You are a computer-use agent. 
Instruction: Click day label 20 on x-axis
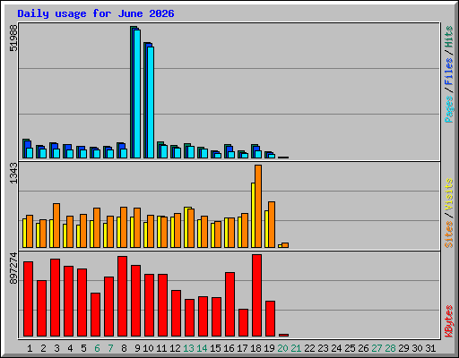pos(282,348)
